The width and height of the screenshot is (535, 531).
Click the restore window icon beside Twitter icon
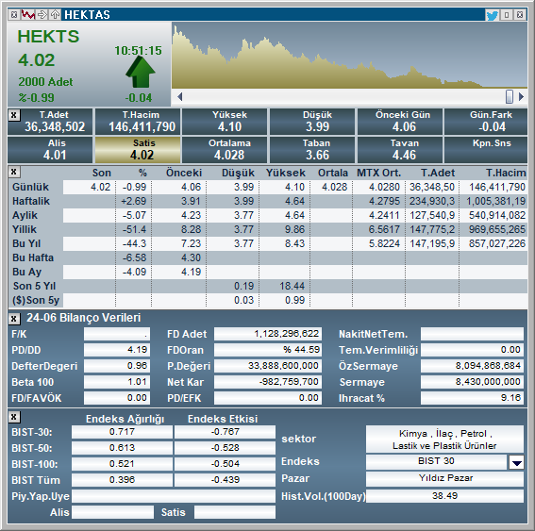coord(507,15)
